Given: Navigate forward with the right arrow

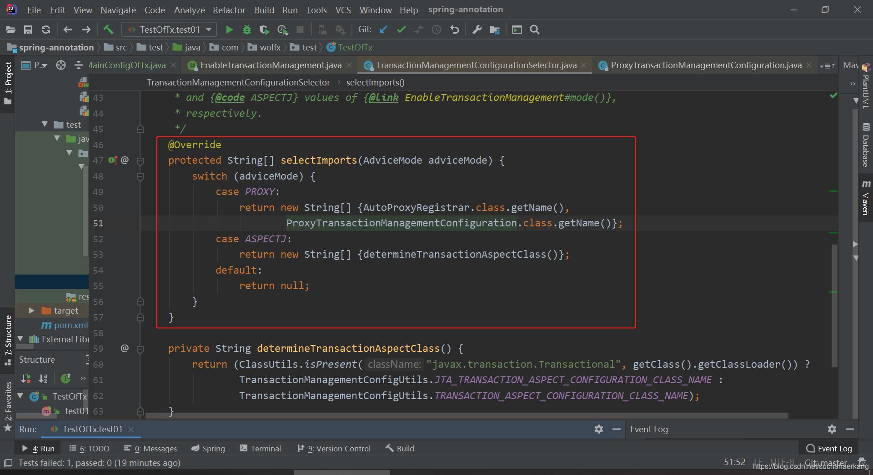Looking at the screenshot, I should click(x=86, y=30).
